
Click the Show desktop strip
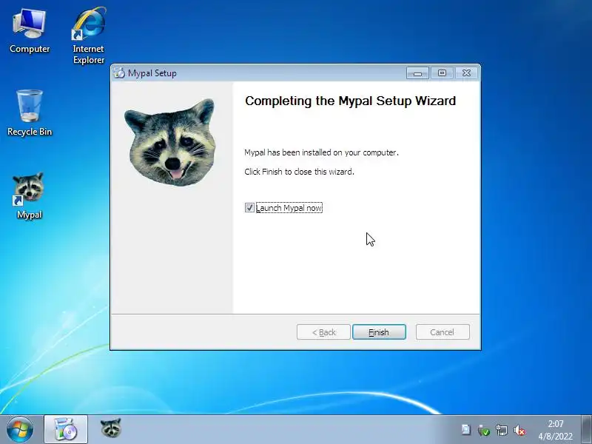pos(586,430)
